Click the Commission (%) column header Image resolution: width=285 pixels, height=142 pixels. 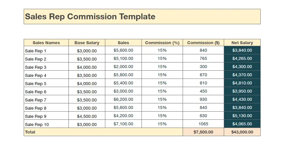(x=162, y=43)
